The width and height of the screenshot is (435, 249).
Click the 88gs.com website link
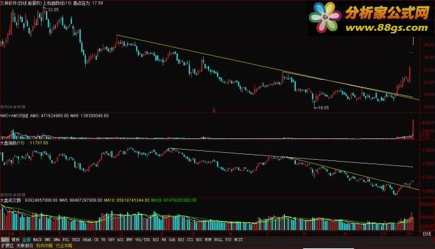pos(386,28)
